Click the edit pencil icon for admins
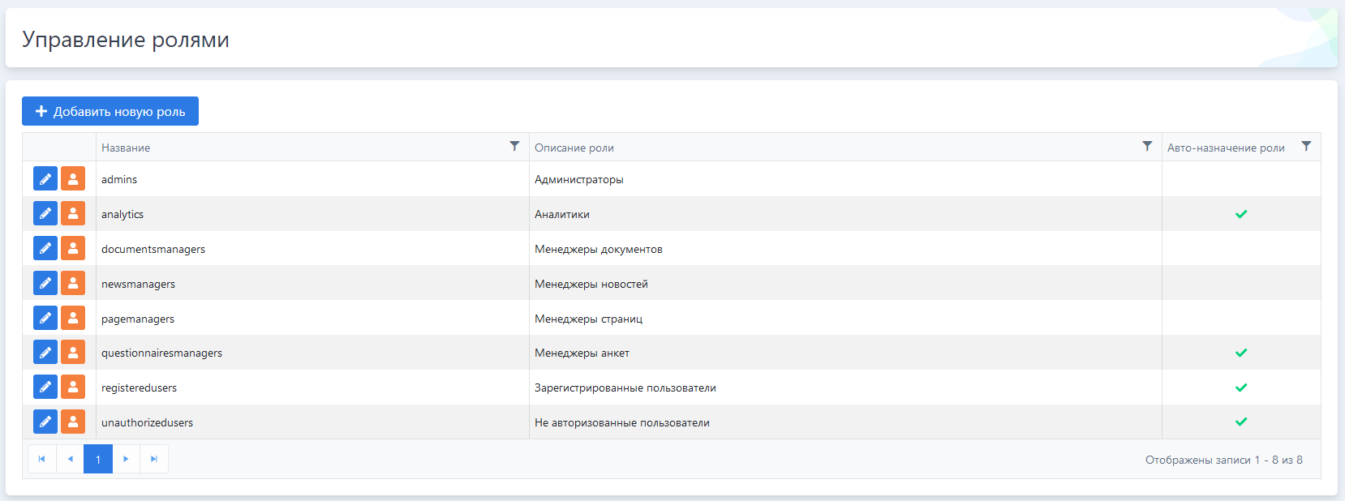The height and width of the screenshot is (501, 1345). click(45, 179)
